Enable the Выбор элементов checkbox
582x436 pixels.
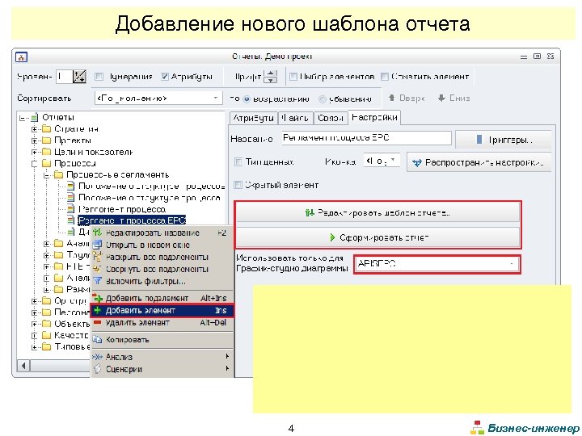(x=293, y=77)
